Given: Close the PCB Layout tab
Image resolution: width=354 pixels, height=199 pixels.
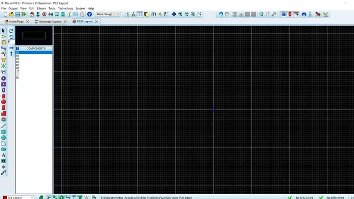Looking at the screenshot, I should (x=96, y=22).
